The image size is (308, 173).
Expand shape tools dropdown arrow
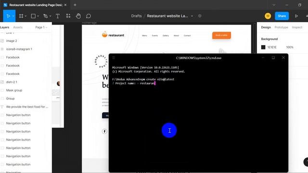click(x=38, y=16)
